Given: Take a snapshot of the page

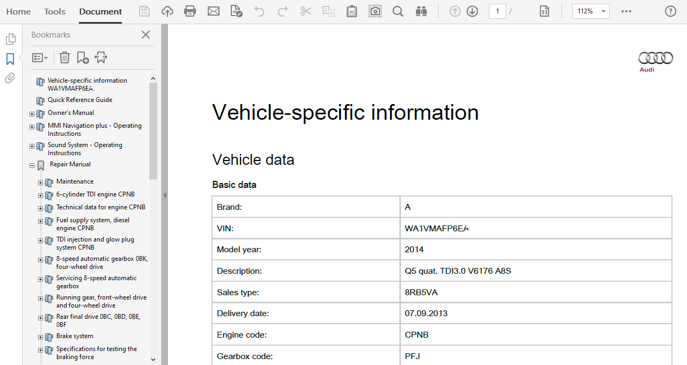Looking at the screenshot, I should pos(375,11).
